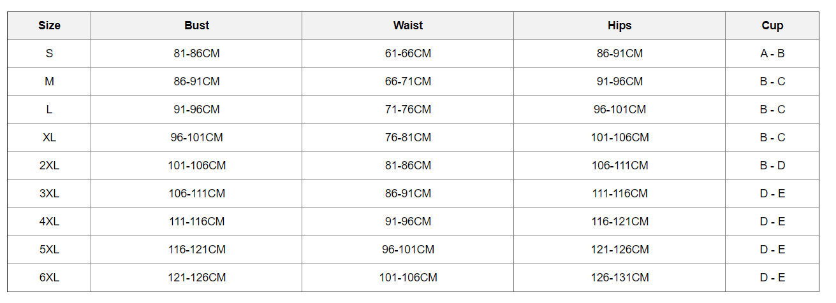The image size is (836, 303).
Task: Click the waist cell reading 61-66CM
Action: click(x=407, y=53)
